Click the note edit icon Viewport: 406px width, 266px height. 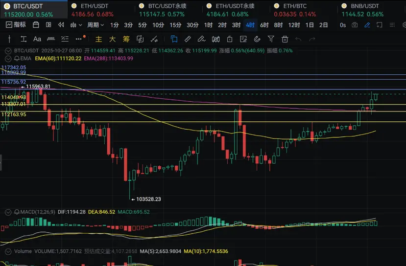coord(243,39)
